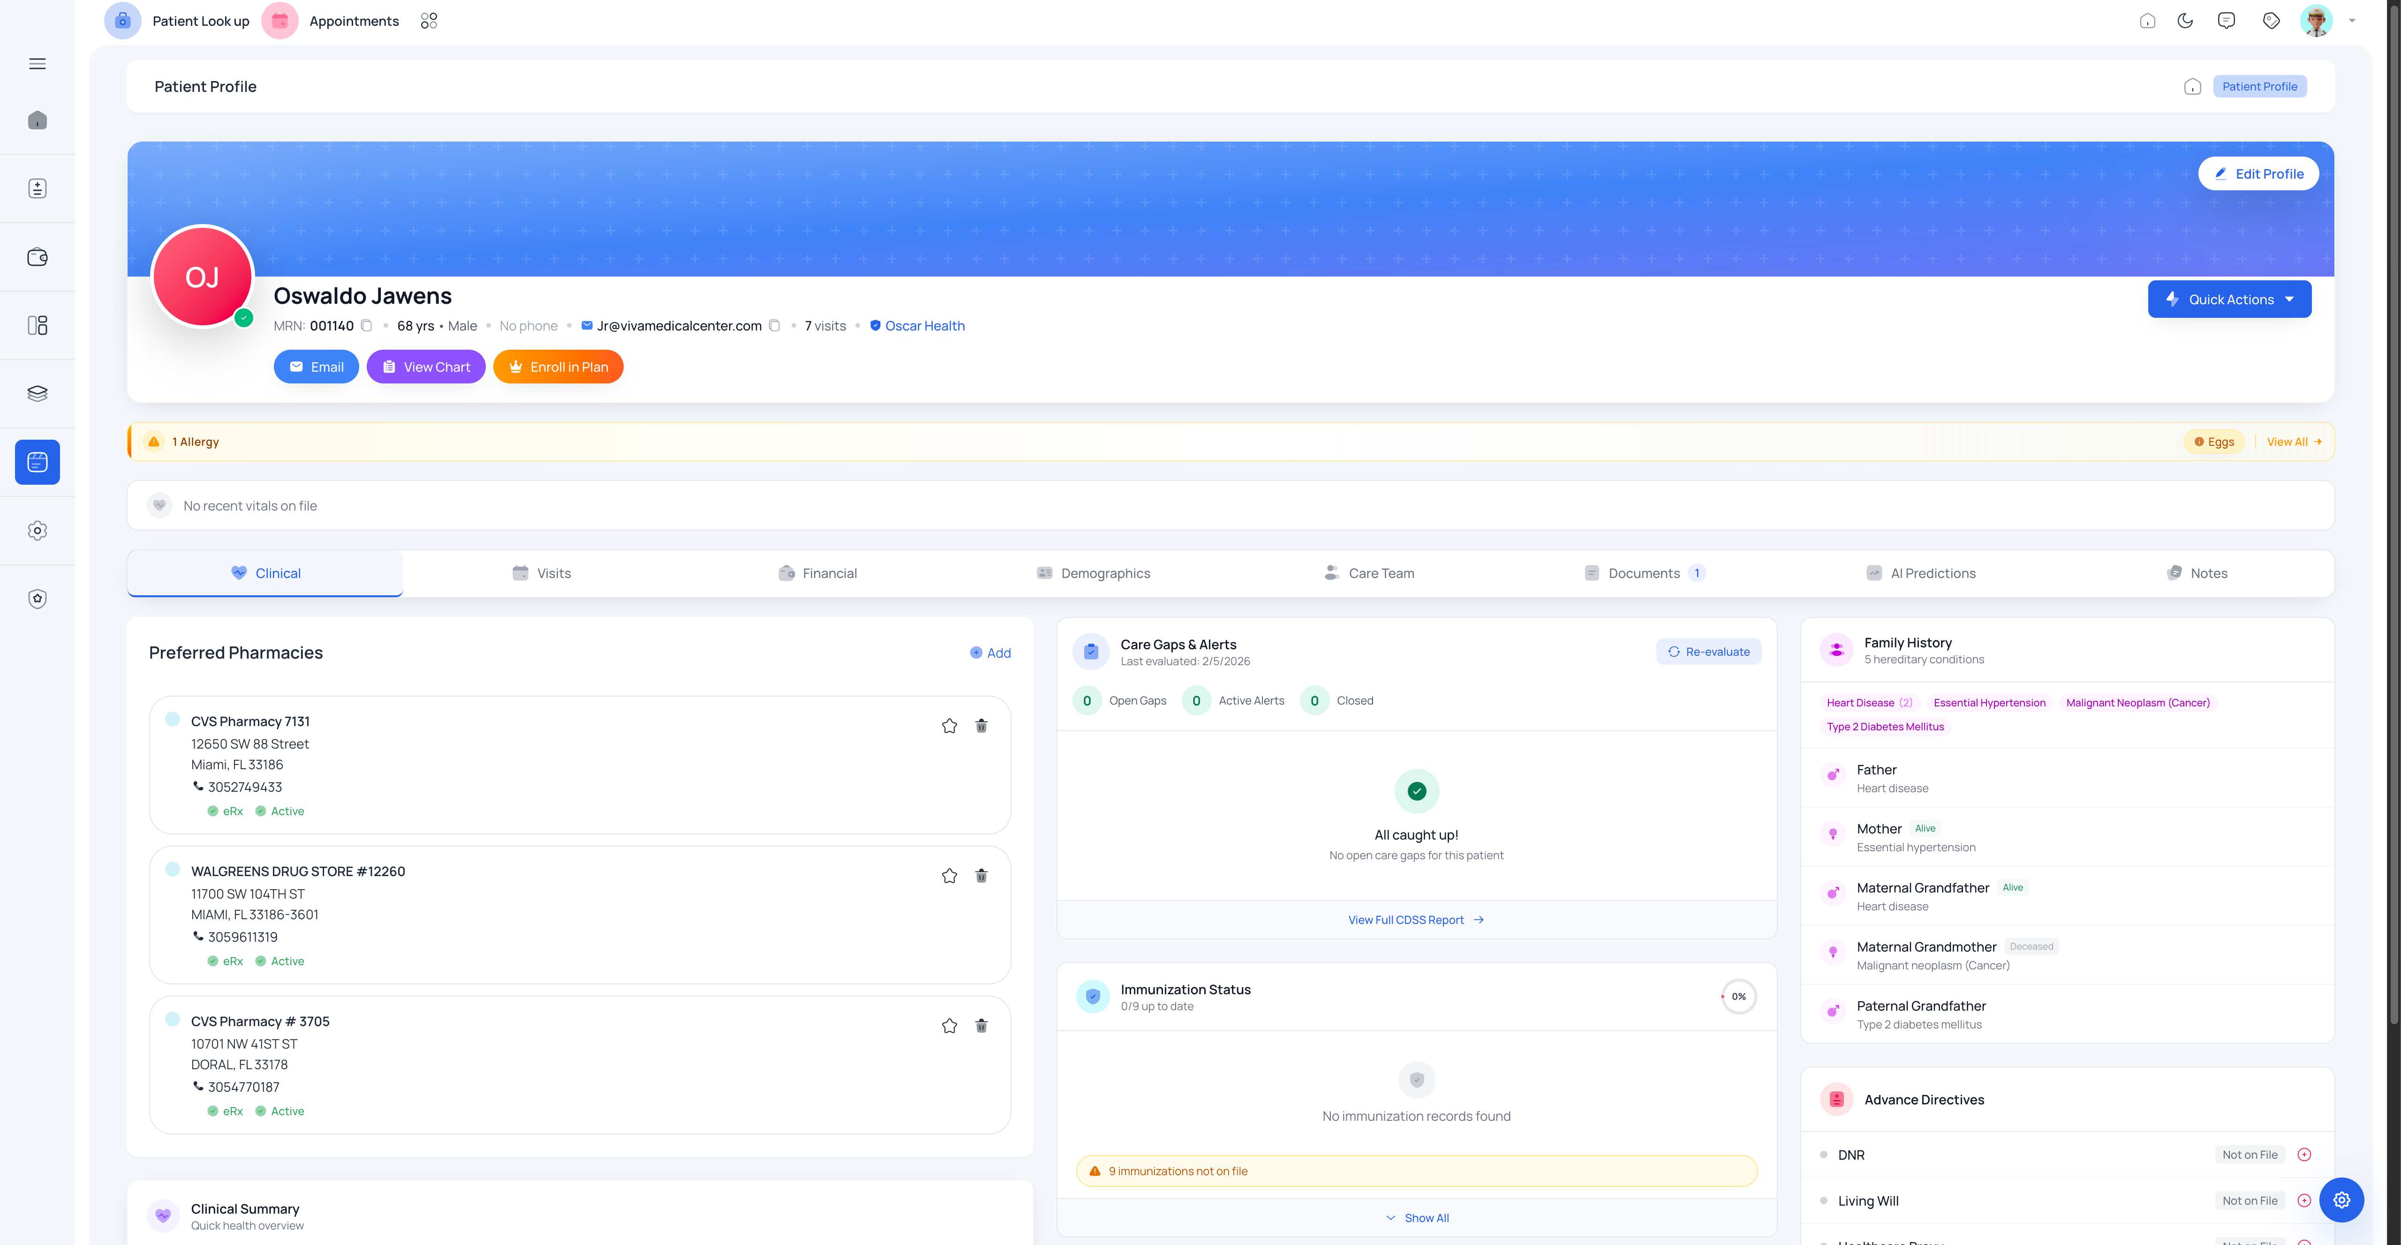Toggle favorite on CVS Pharmacy # 3705

(x=949, y=1025)
